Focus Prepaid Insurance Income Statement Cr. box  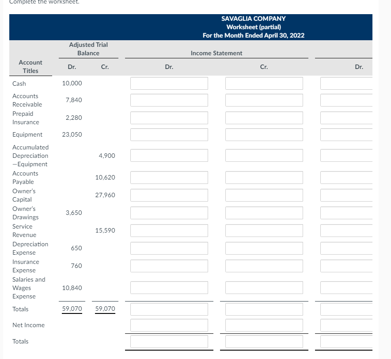(264, 118)
